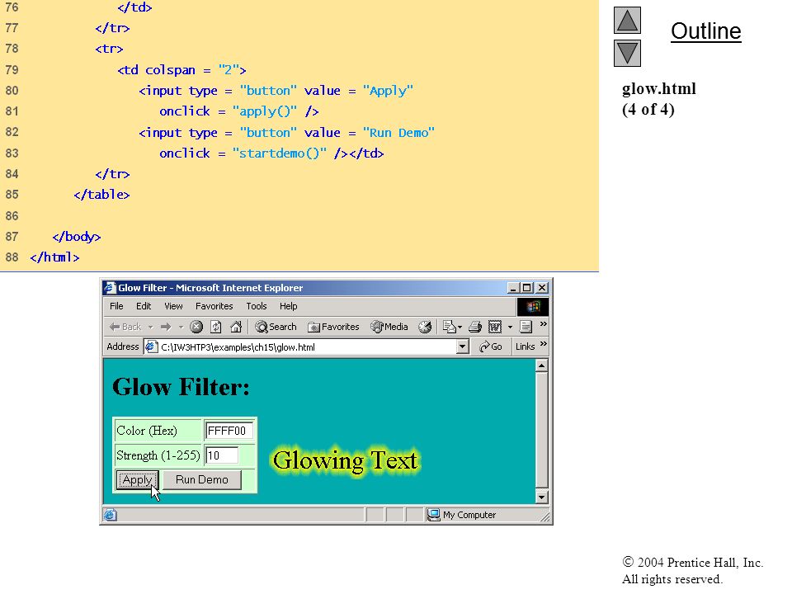Click the Strength (1-255) label cell
The width and height of the screenshot is (792, 594).
(x=158, y=455)
